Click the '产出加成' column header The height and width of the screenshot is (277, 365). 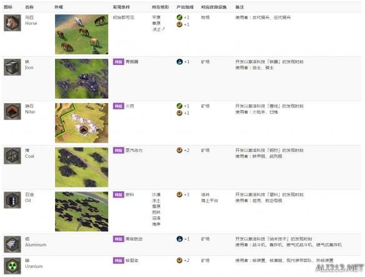click(185, 7)
